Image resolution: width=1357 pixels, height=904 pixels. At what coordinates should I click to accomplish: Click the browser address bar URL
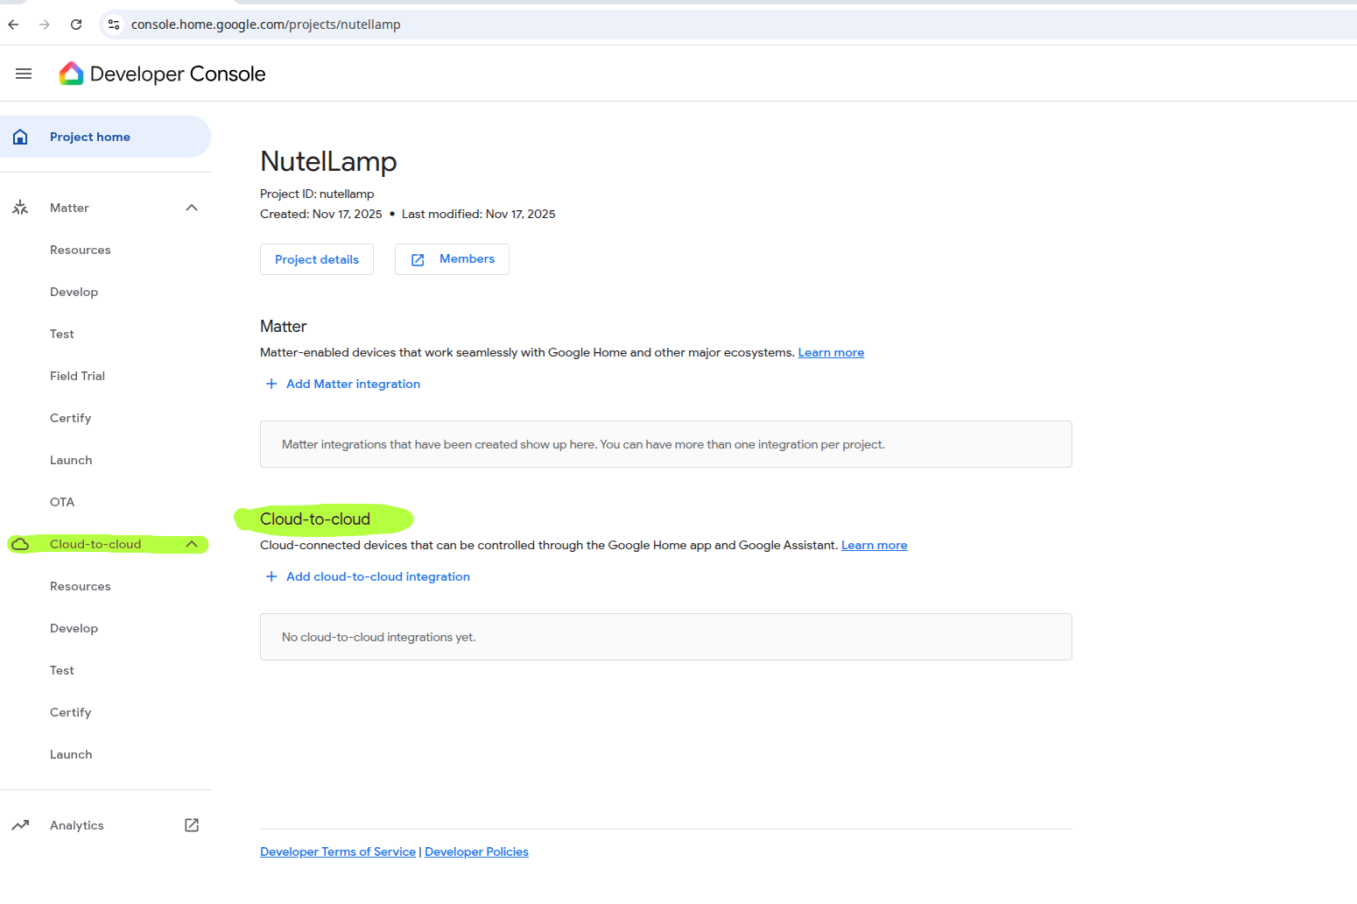click(265, 25)
